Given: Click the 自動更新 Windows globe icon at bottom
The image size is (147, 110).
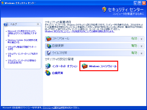Looking at the screenshot, I should click(48, 73).
